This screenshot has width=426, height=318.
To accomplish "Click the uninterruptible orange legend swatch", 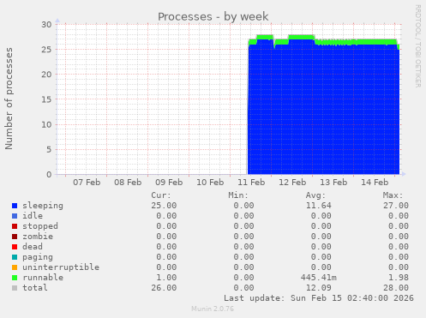I will pyautogui.click(x=15, y=267).
